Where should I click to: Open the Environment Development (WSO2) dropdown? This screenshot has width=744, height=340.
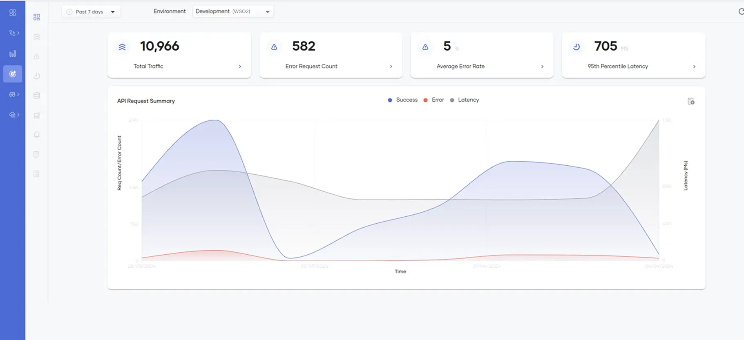(233, 11)
